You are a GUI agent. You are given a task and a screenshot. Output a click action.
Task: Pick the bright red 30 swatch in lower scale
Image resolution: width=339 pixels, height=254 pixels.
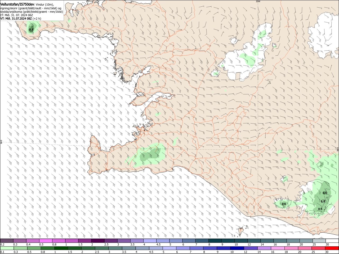332,248
